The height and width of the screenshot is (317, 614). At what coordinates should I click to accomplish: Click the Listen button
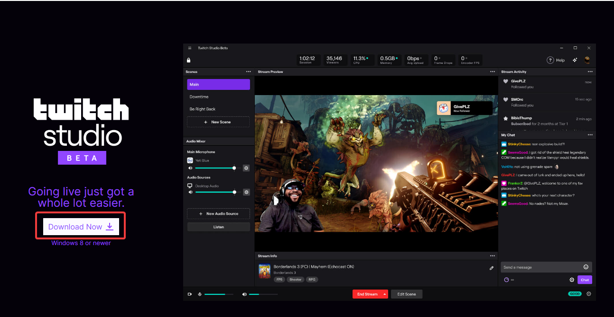(x=218, y=227)
